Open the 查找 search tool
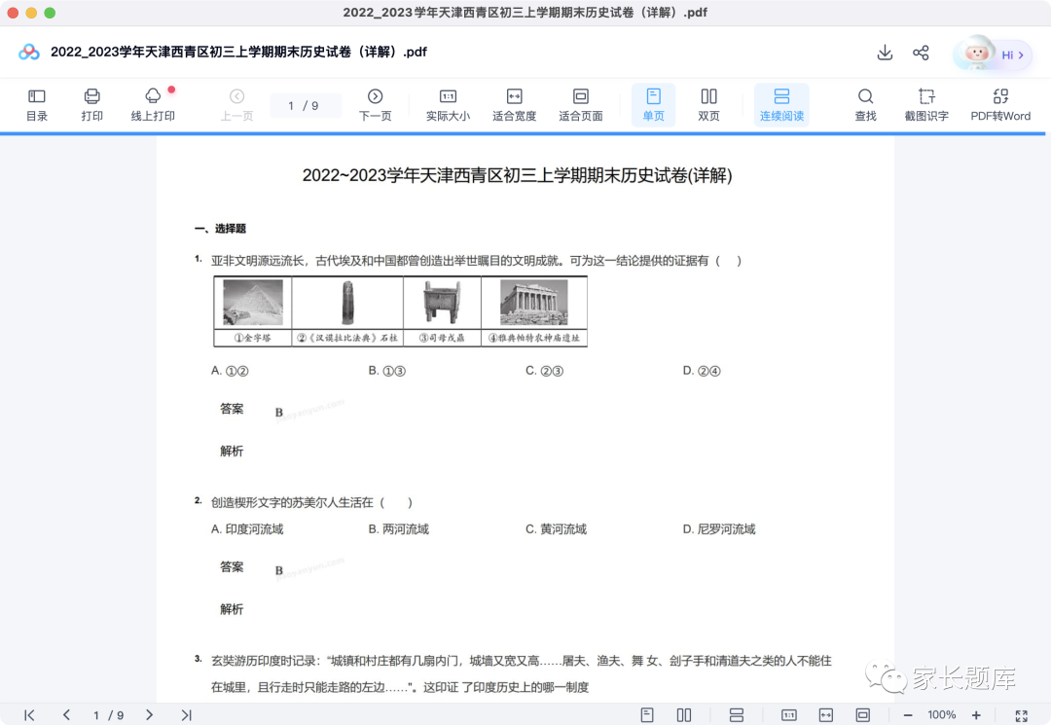 (x=865, y=105)
